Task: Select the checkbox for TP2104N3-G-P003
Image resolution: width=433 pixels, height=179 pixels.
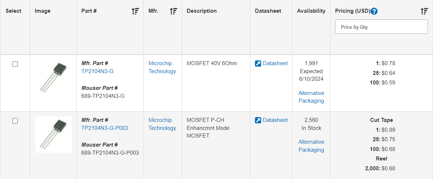Action: 15,121
